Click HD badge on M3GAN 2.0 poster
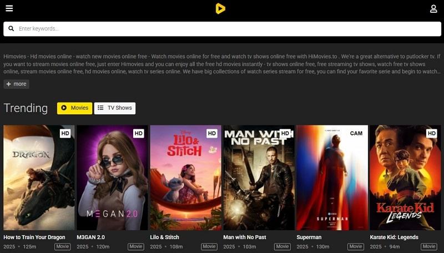The image size is (444, 253). coord(138,133)
